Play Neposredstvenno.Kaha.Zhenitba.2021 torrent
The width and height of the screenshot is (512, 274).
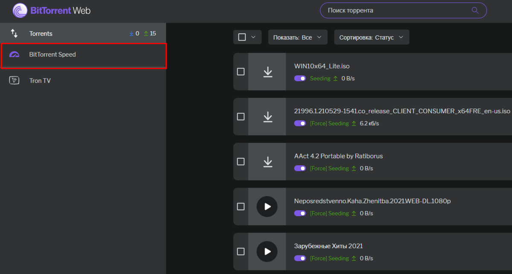[267, 206]
